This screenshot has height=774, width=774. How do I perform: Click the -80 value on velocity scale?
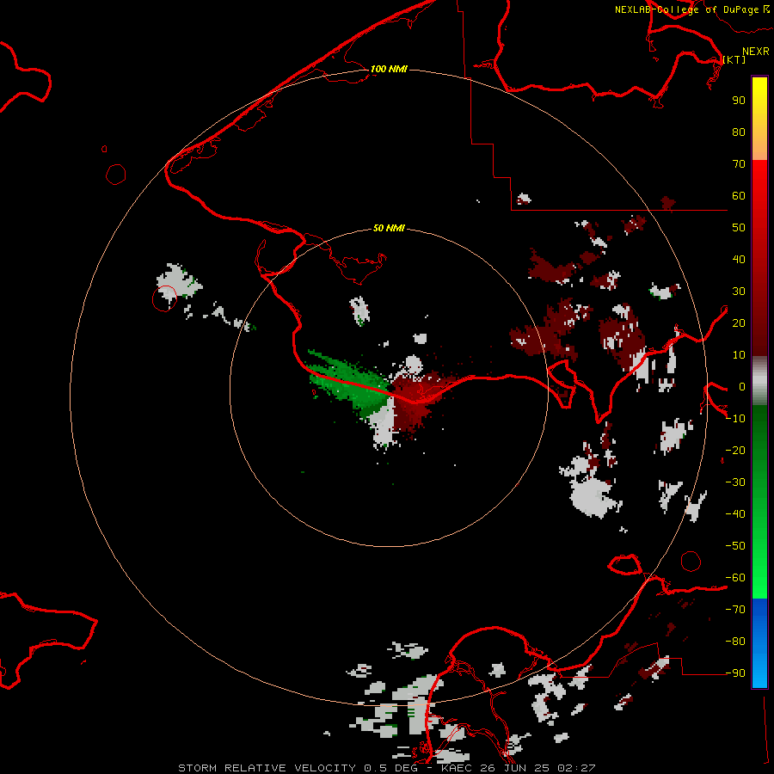pos(735,642)
